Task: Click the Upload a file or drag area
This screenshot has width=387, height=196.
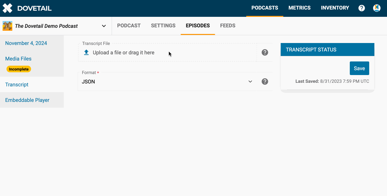Action: pyautogui.click(x=167, y=52)
